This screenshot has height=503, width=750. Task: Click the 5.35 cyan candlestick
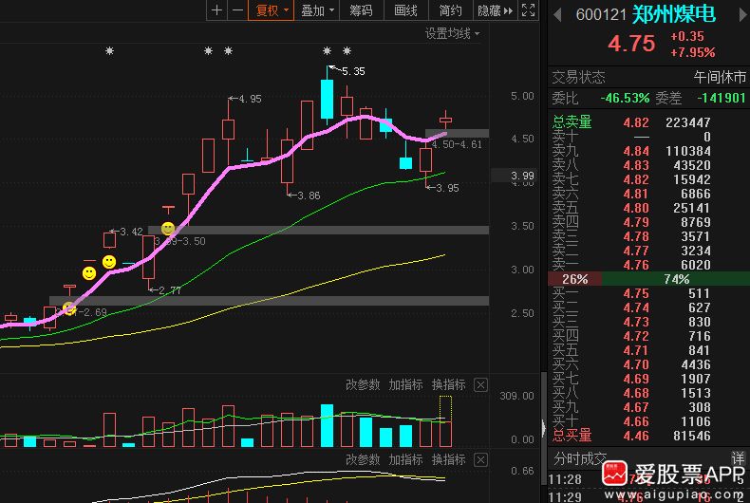[x=327, y=99]
